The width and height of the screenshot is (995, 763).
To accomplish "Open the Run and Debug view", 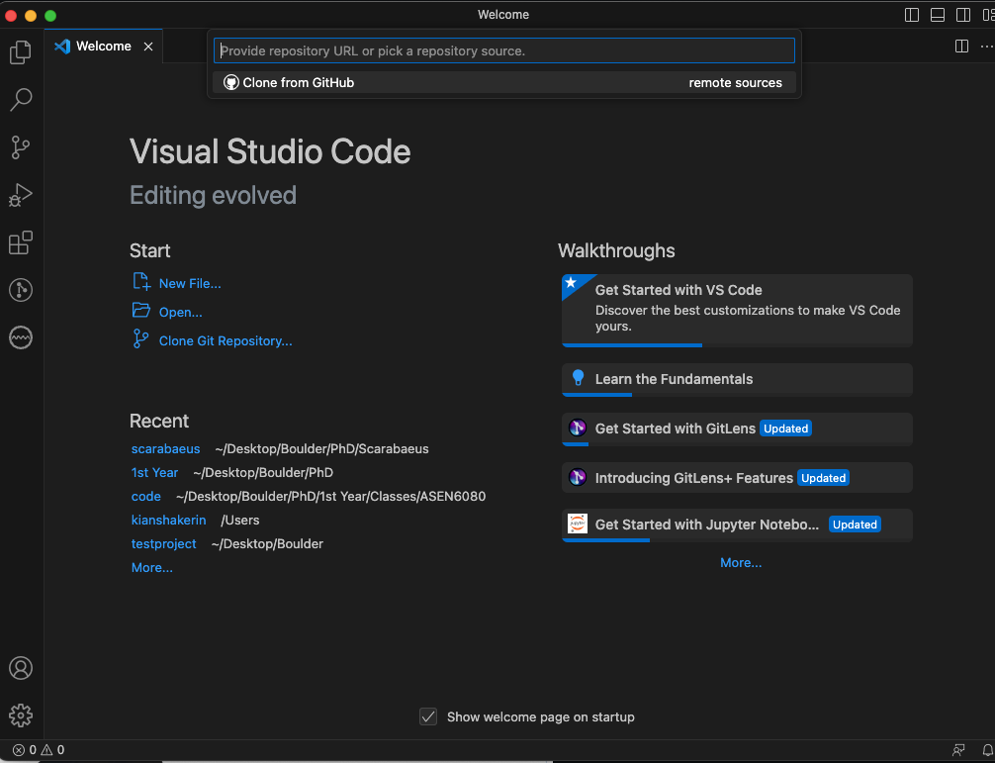I will (21, 195).
